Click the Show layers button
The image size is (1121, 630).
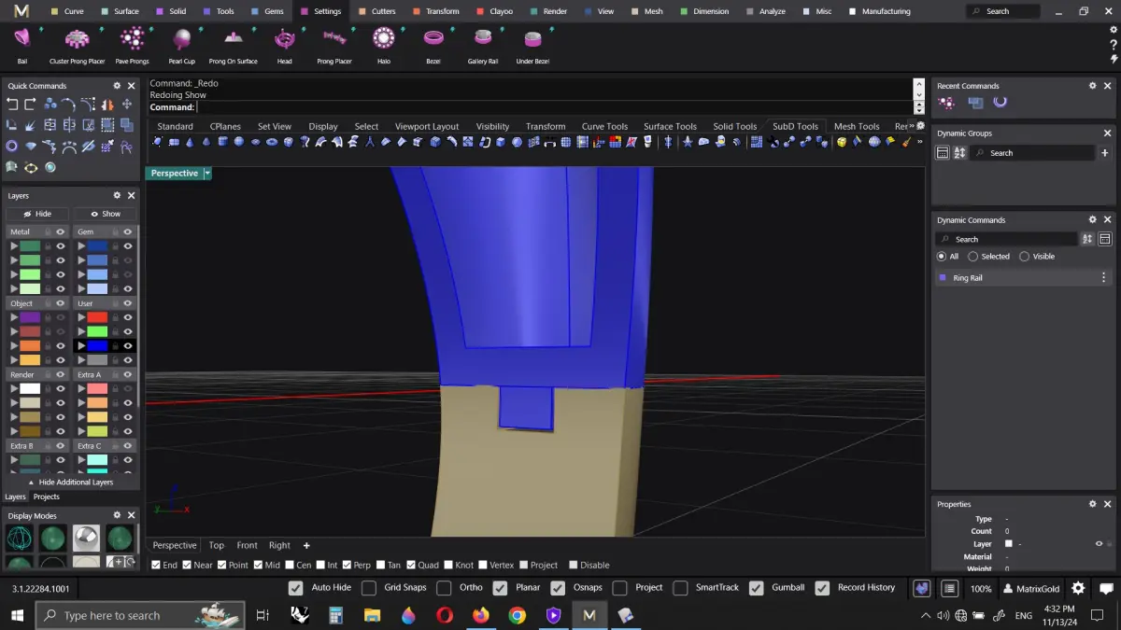point(105,214)
